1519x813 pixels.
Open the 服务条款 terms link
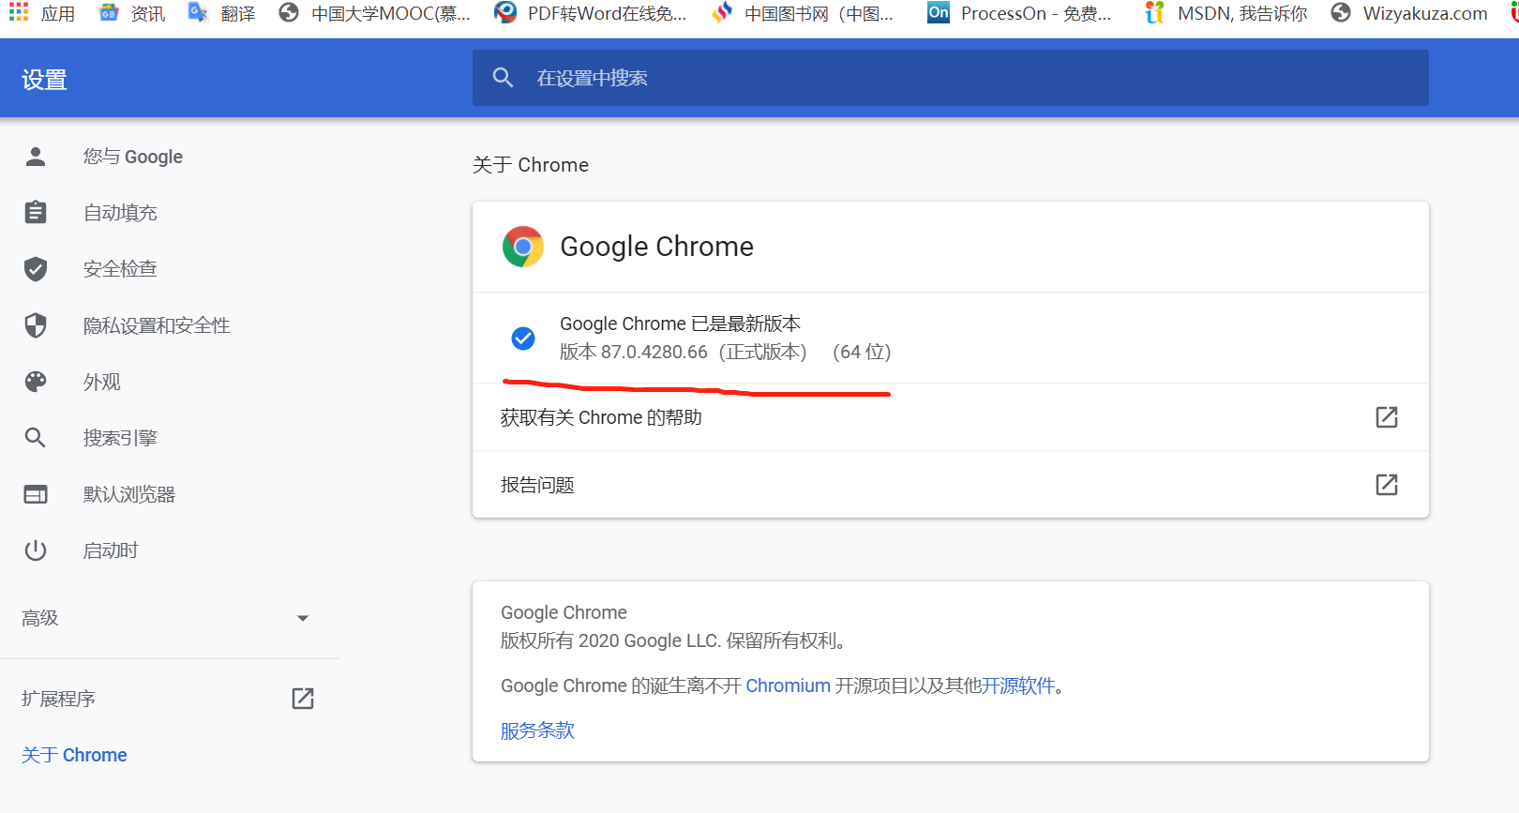[x=537, y=730]
